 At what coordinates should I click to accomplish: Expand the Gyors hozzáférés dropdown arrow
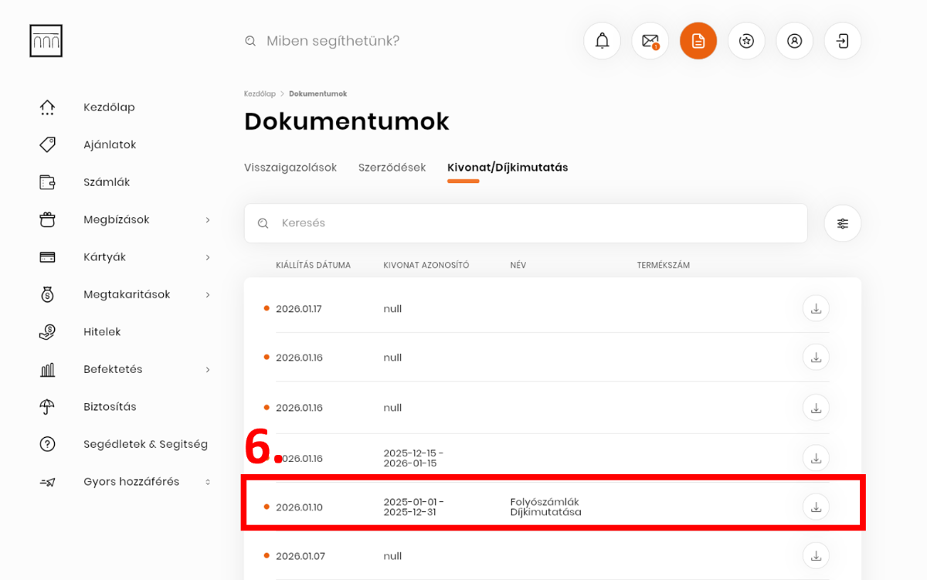click(208, 482)
